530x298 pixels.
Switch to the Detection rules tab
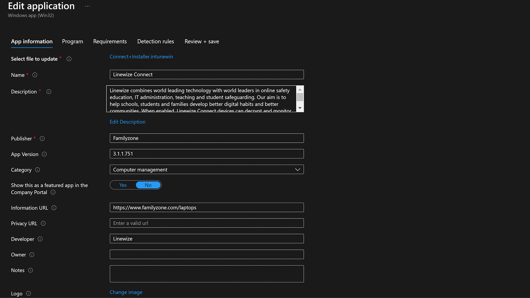pos(156,41)
